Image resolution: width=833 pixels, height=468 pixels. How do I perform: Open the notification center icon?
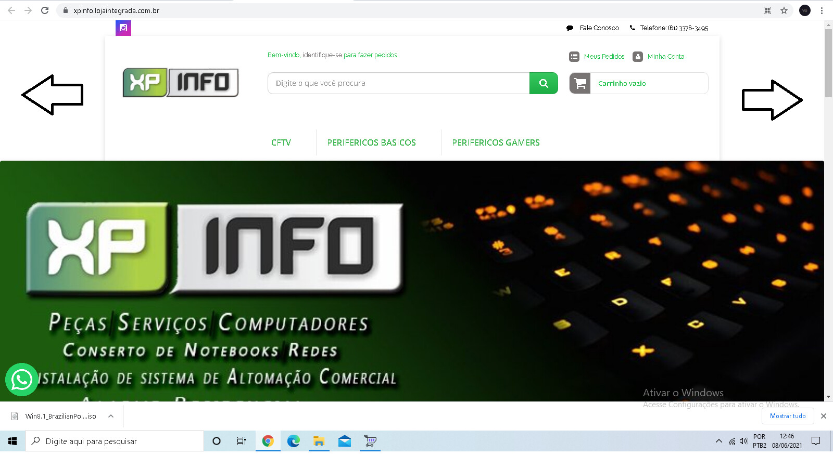(816, 441)
